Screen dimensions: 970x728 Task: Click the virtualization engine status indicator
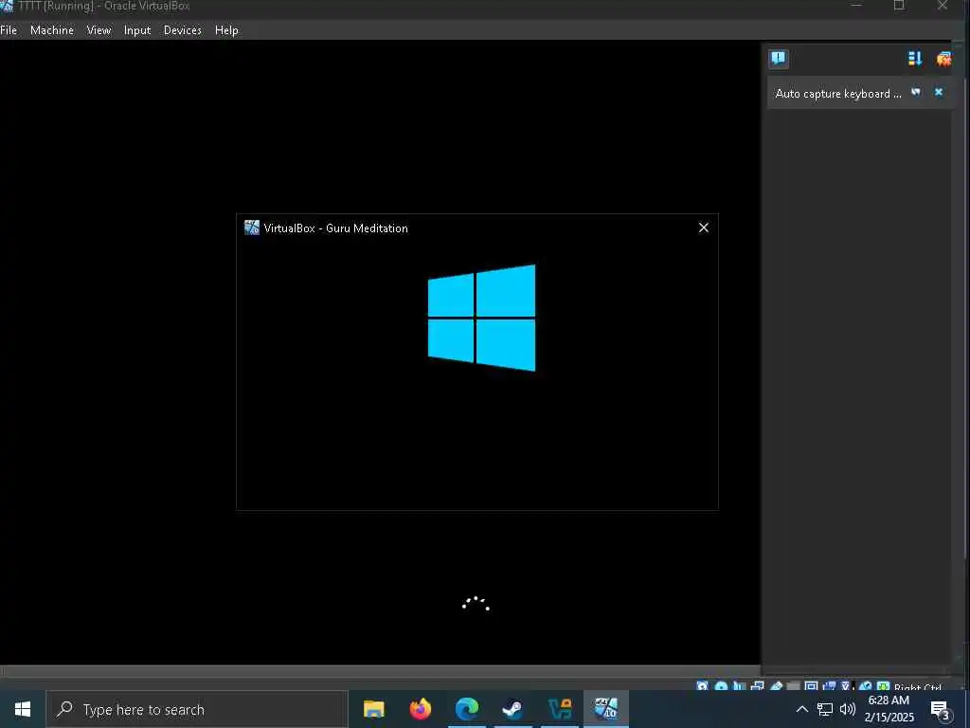[x=846, y=686]
